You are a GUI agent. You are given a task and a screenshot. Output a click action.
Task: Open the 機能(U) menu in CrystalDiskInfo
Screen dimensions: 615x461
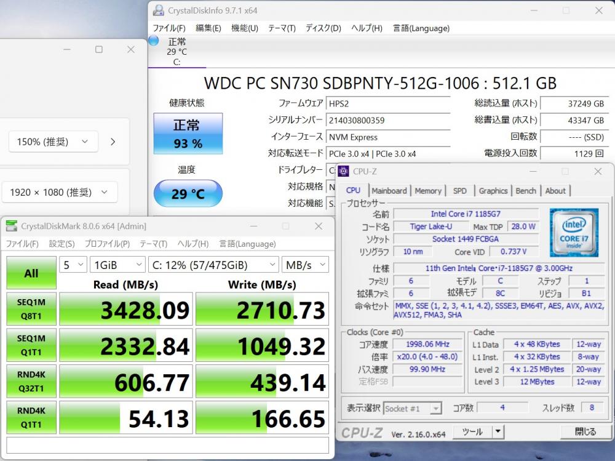coord(244,28)
